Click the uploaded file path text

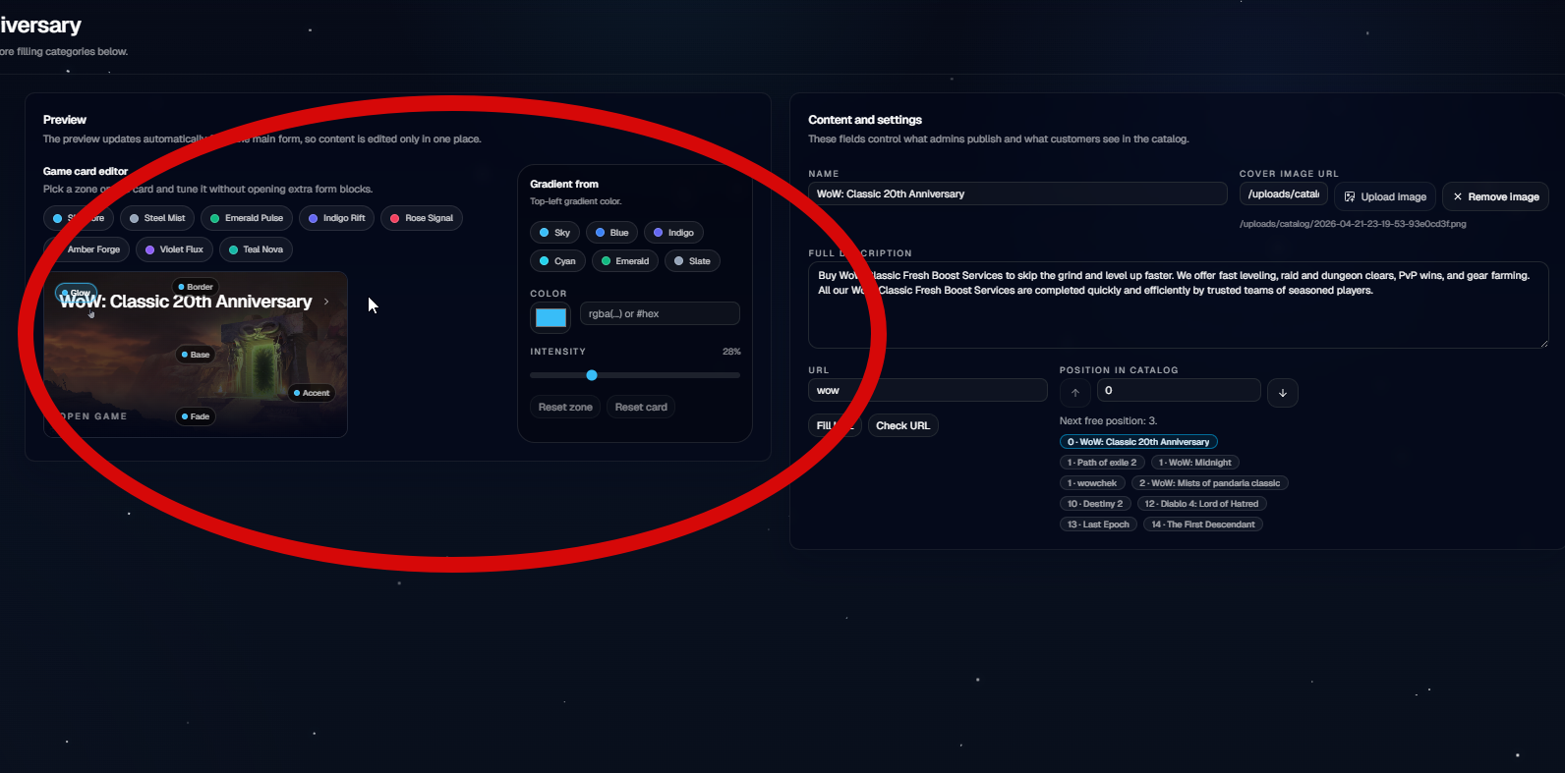point(1353,224)
